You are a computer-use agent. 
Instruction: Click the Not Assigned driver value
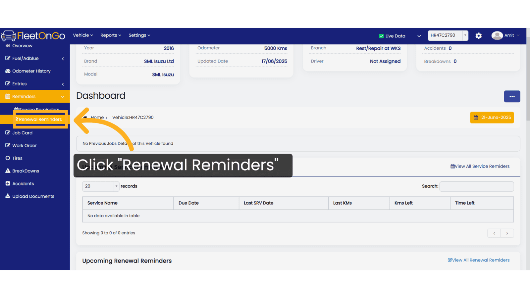coord(385,61)
